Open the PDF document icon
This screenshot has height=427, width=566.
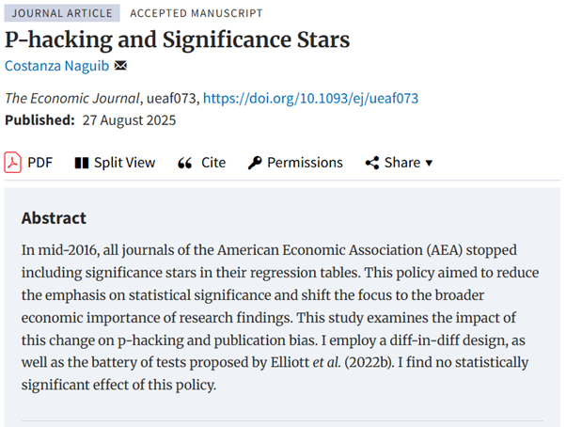(13, 163)
